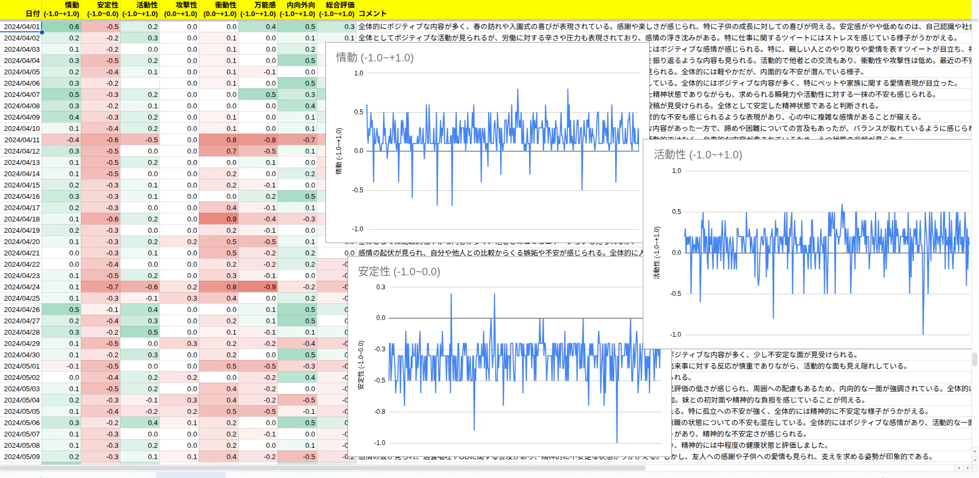Select the 安定性 value -0.7 for 2024/04/24
Viewport: 979px width, 478px height.
(101, 287)
